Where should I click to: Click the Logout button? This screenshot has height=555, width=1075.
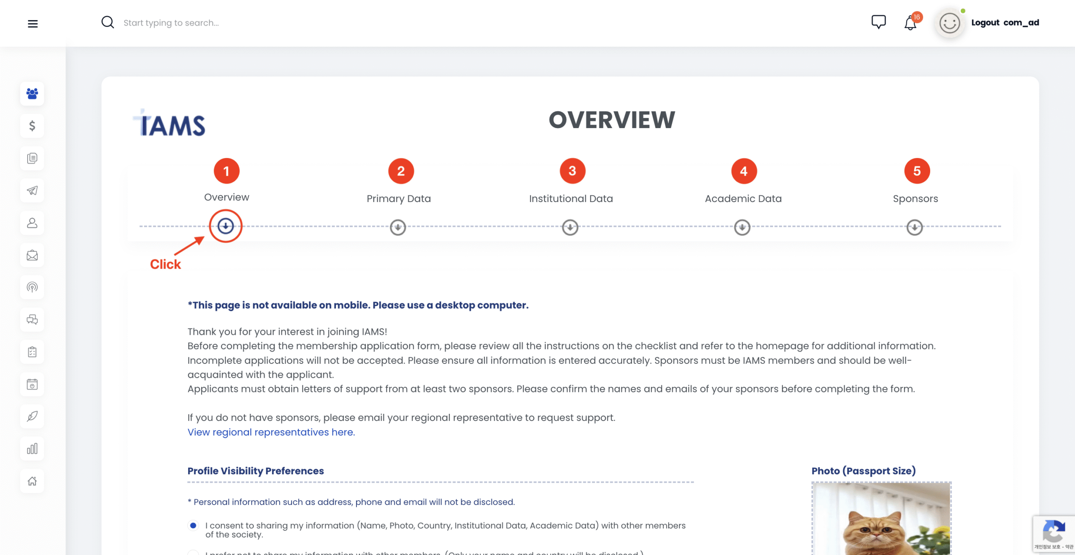pos(985,23)
